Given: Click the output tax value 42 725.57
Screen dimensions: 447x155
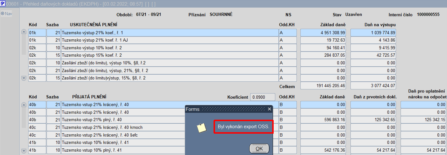Looking at the screenshot, I should point(374,55).
